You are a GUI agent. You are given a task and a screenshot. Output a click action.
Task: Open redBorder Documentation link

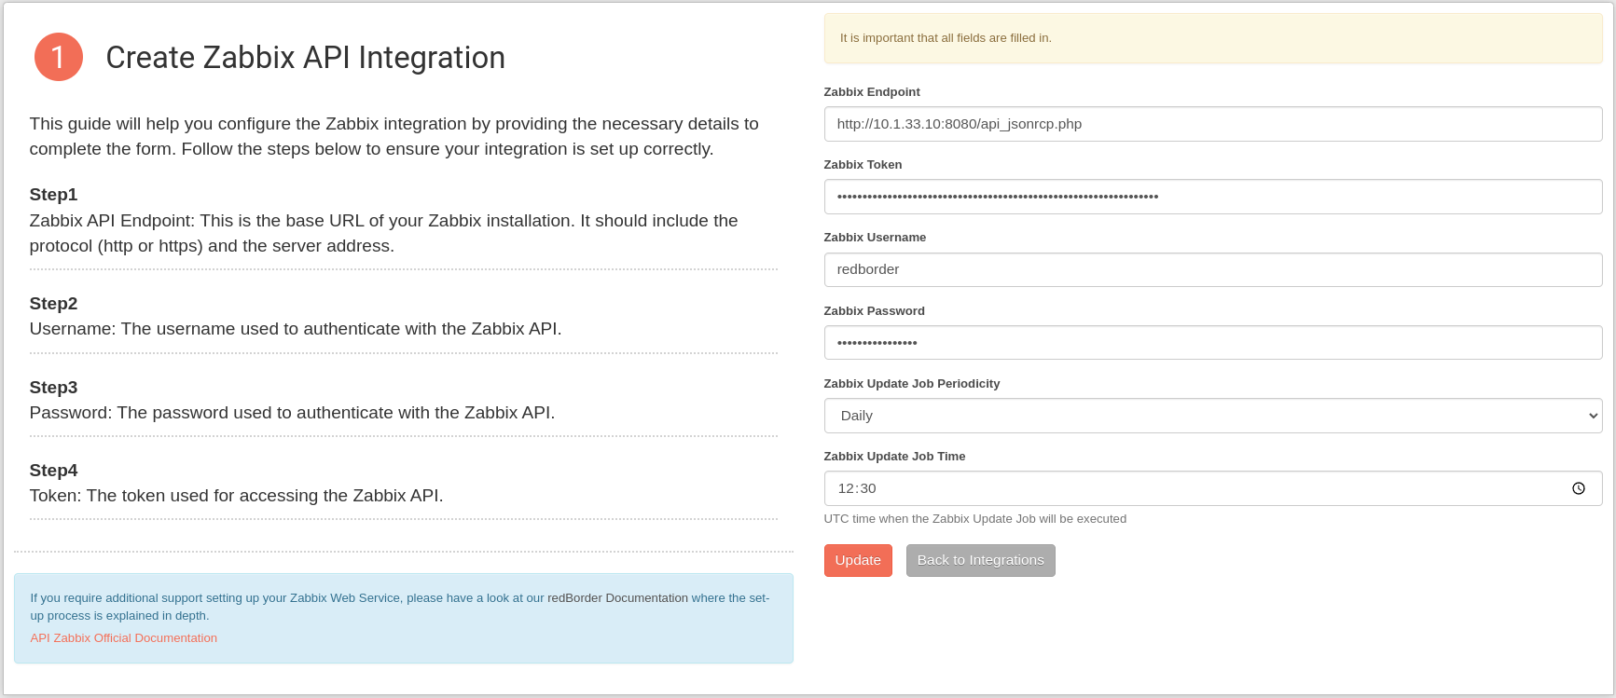click(617, 598)
